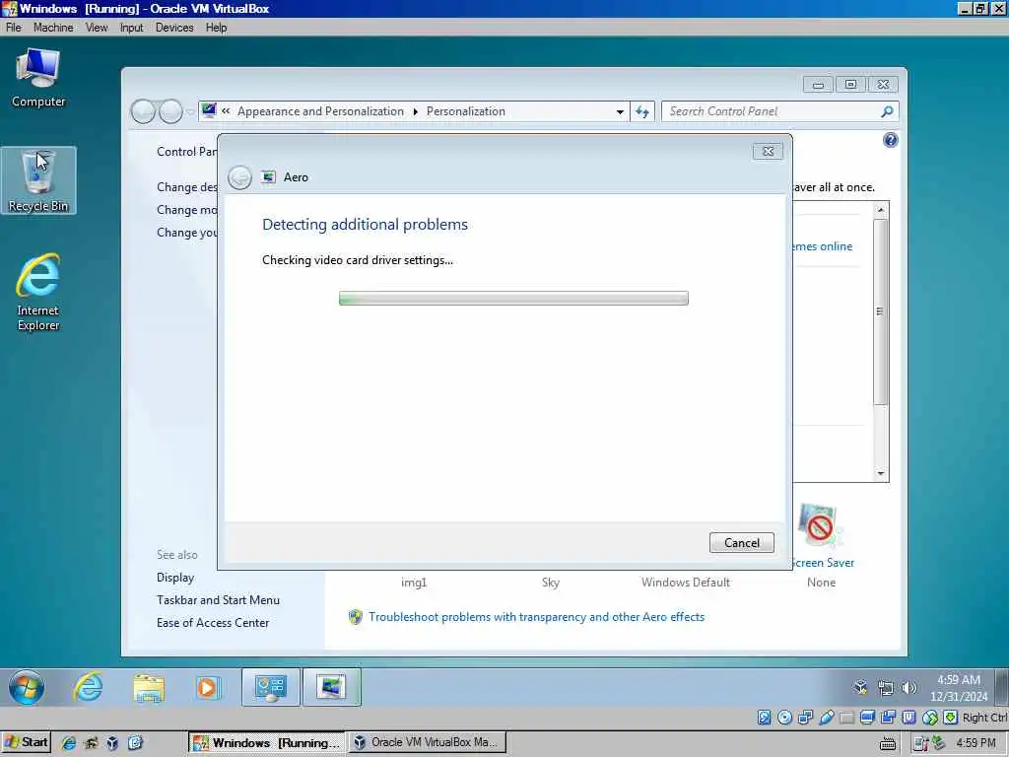Cancel the Aero troubleshooter
The image size is (1009, 757).
click(x=741, y=543)
